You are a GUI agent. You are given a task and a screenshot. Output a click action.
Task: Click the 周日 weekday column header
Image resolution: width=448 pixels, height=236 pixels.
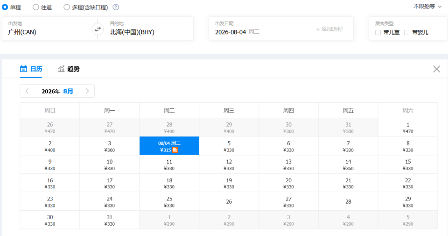pyautogui.click(x=50, y=110)
